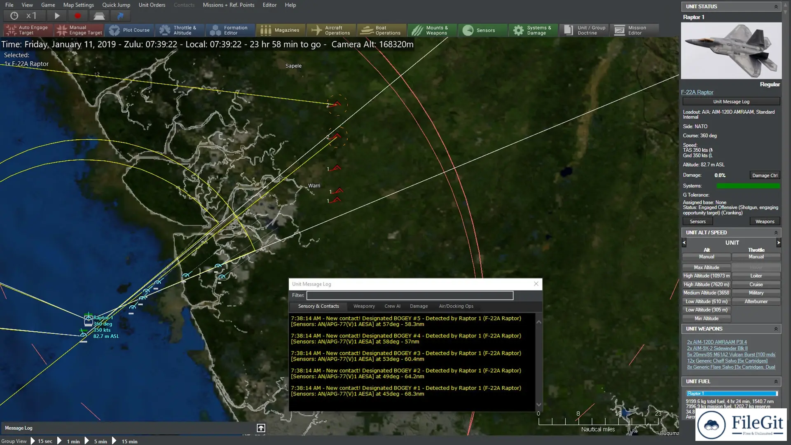Set throttle to Military
This screenshot has width=791, height=445.
tap(756, 293)
